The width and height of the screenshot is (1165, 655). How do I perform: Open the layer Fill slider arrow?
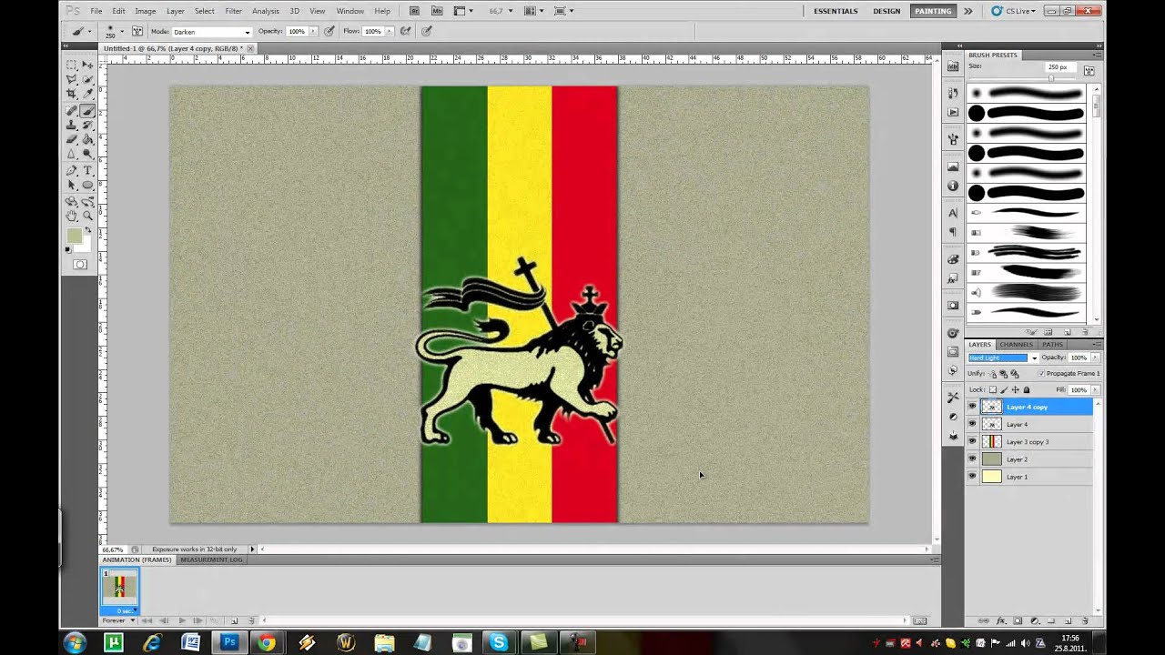tap(1095, 390)
